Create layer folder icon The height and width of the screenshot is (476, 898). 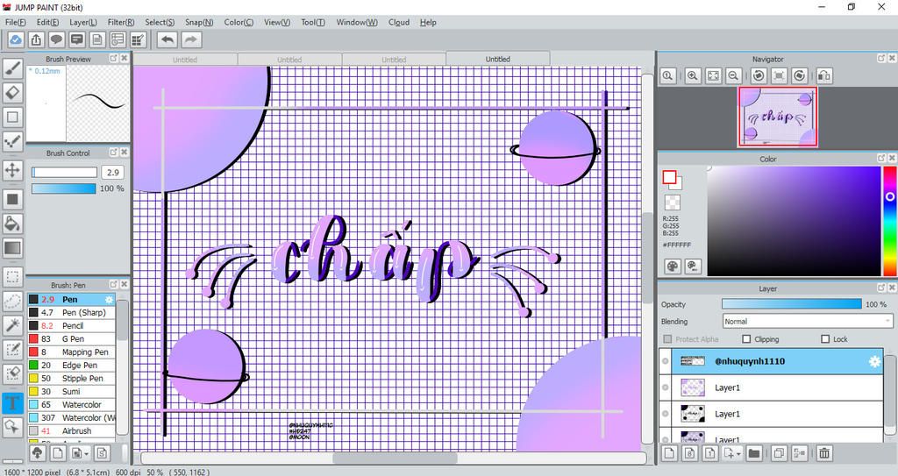754,453
